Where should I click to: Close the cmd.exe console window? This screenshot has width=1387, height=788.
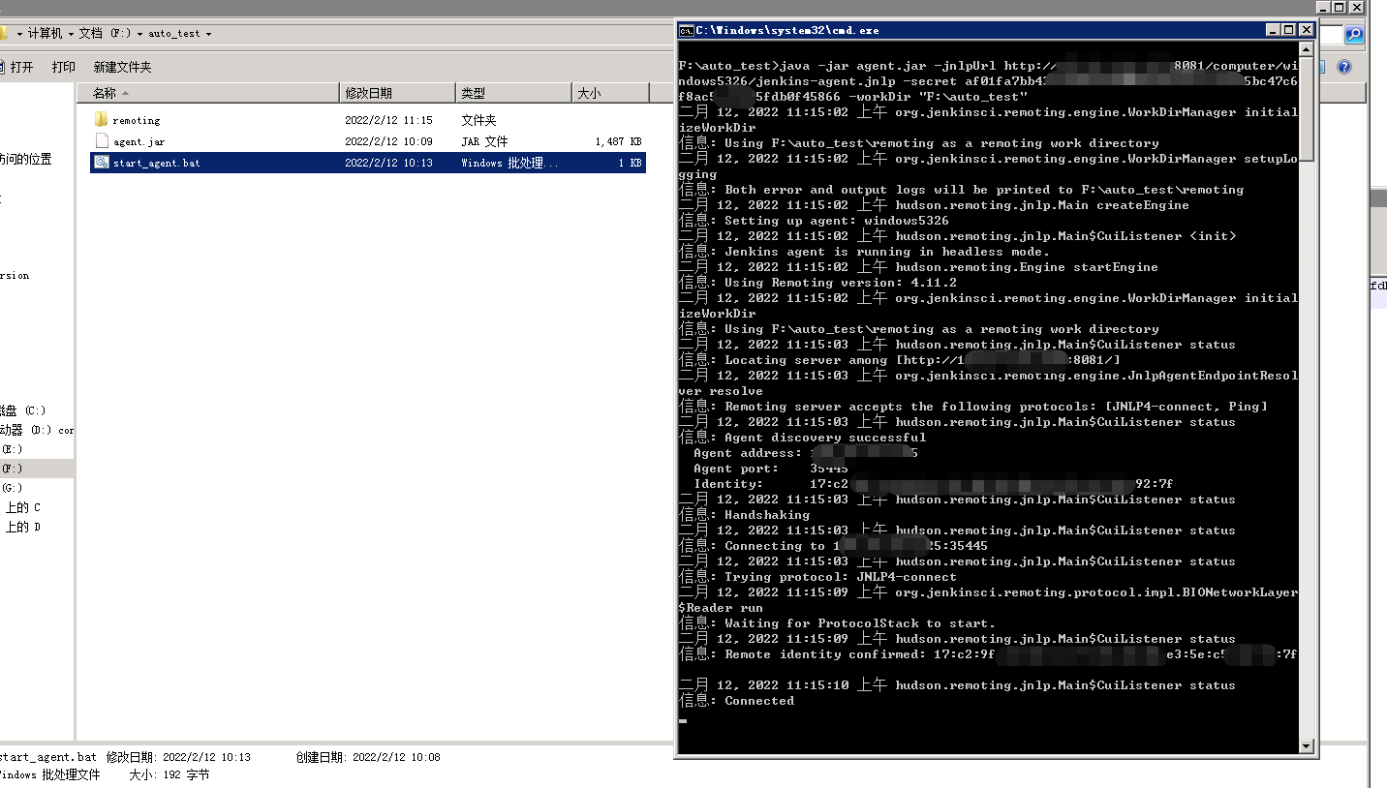(1306, 30)
